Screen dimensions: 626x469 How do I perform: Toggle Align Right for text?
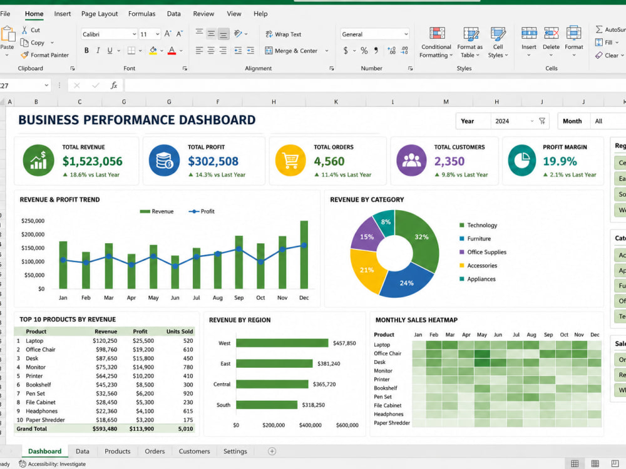[223, 51]
